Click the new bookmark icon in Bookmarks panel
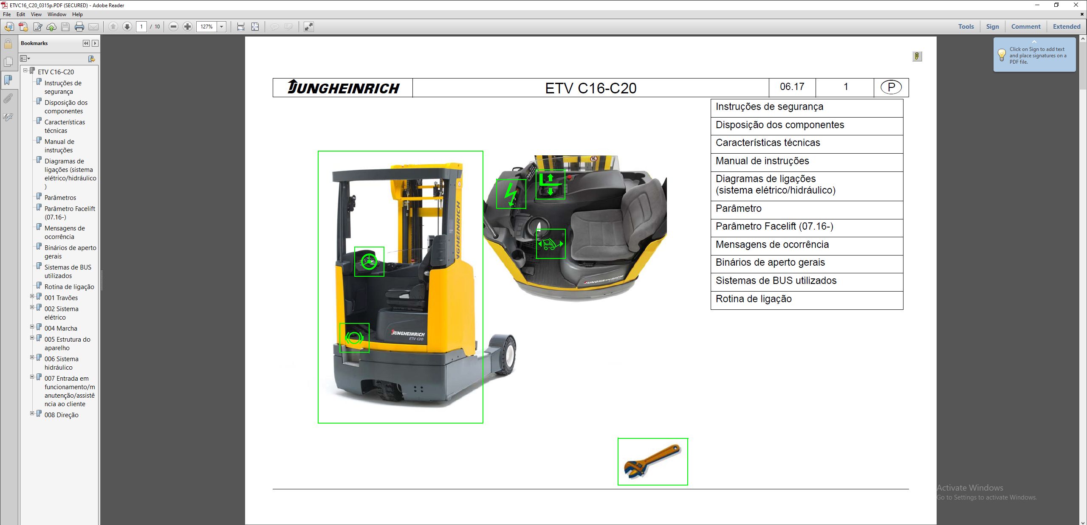This screenshot has height=525, width=1087. (x=91, y=59)
